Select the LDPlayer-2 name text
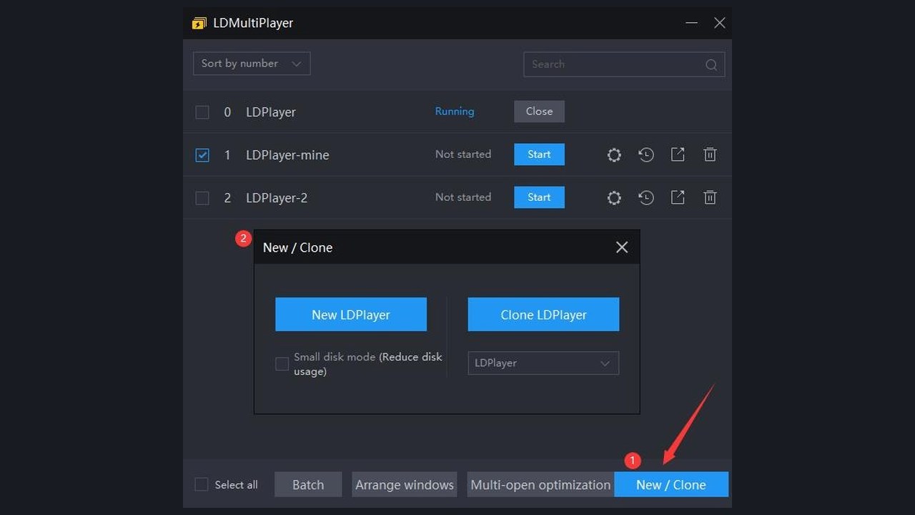Viewport: 915px width, 515px height. pos(277,197)
